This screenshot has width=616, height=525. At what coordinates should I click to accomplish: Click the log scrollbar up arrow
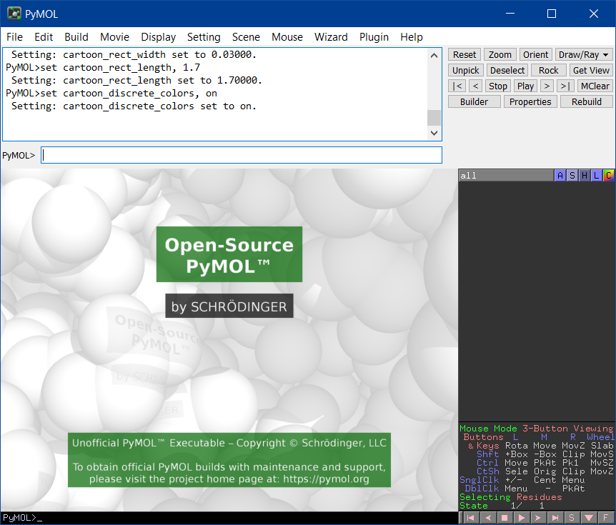tap(434, 56)
